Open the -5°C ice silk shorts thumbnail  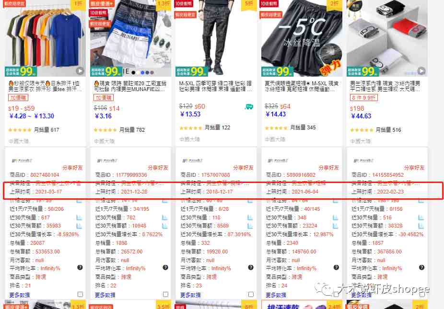(302, 38)
